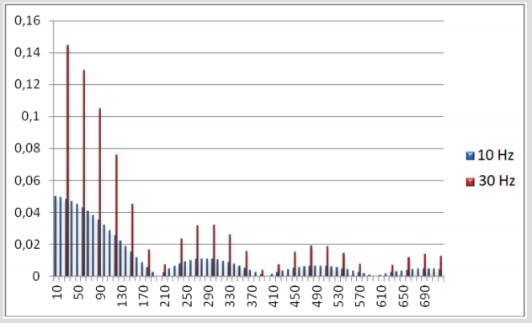The image size is (532, 323).
Task: Click the x-axis label 10
Action: tap(57, 292)
